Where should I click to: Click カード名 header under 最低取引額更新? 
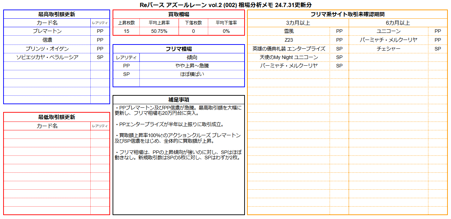tap(47, 126)
